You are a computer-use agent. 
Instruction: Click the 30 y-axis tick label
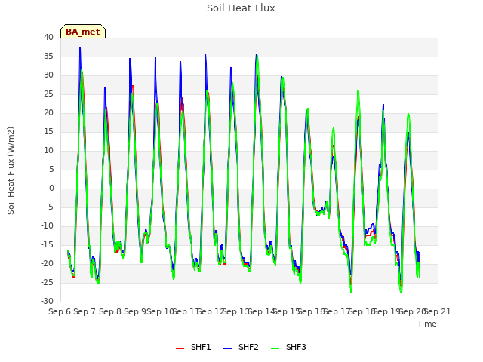[48, 75]
